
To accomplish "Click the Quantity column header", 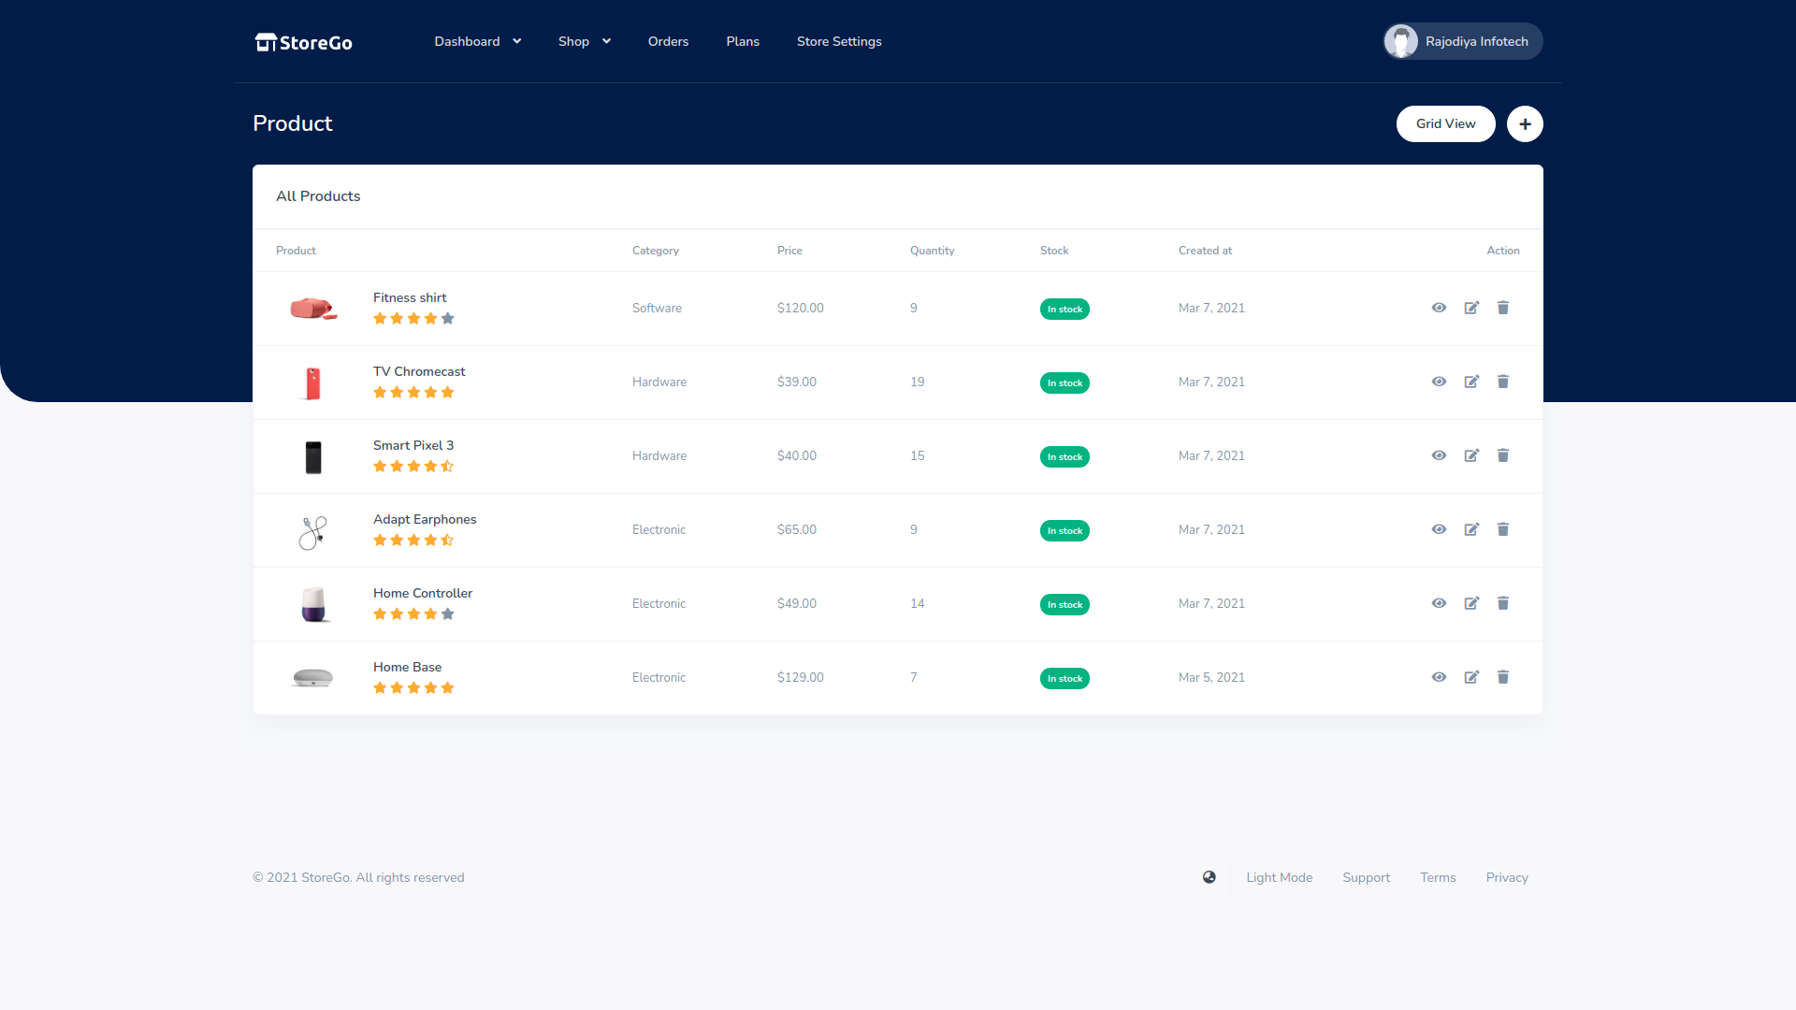I will click(x=932, y=251).
